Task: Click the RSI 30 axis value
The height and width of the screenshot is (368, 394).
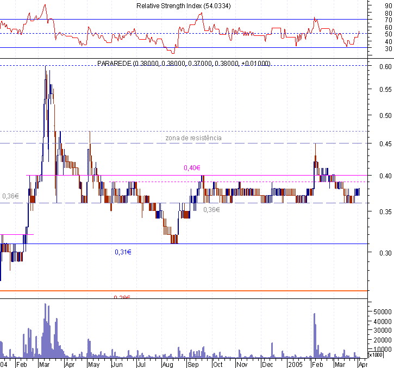Action: (389, 48)
